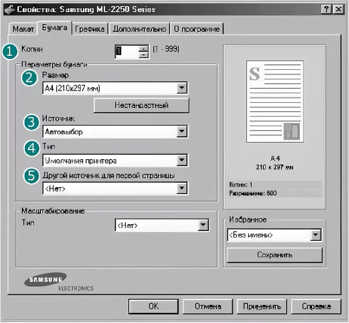The width and height of the screenshot is (349, 323).
Task: Open help via the Справка button
Action: [316, 306]
